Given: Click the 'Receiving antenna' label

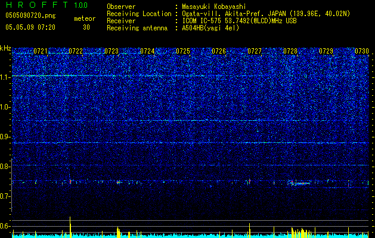Looking at the screenshot, I should [x=137, y=28].
